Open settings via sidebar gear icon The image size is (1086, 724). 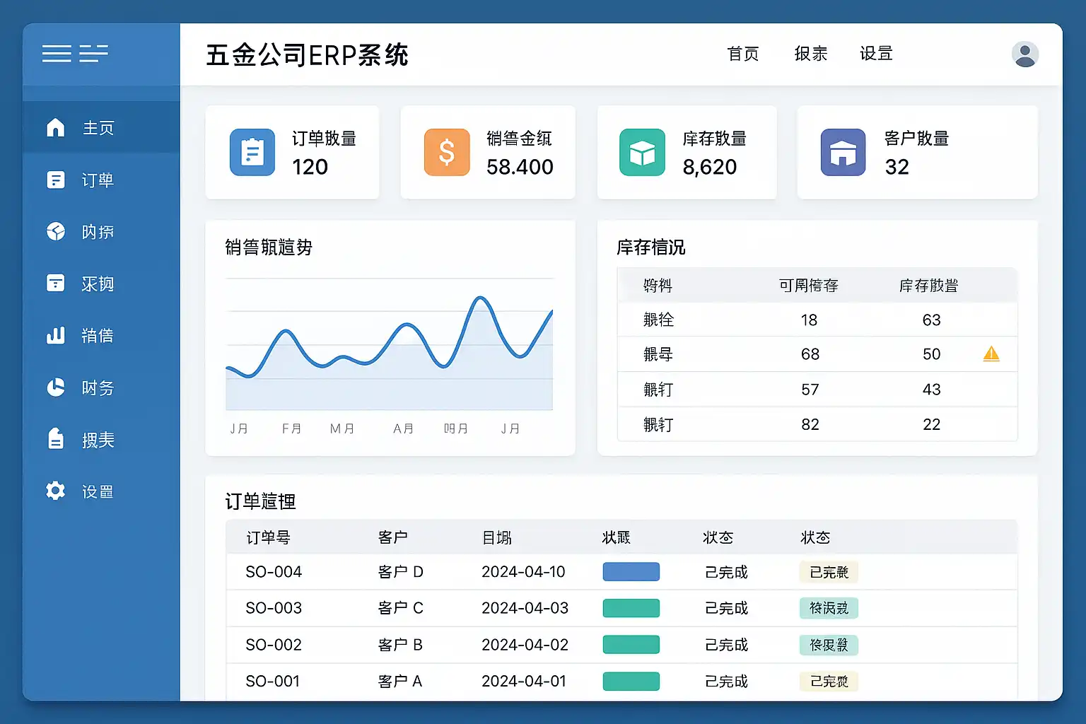[x=55, y=491]
